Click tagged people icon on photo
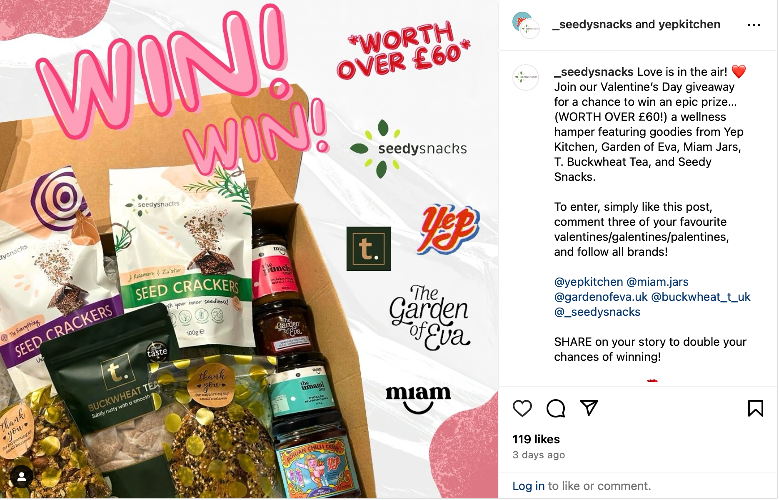 pos(22,477)
